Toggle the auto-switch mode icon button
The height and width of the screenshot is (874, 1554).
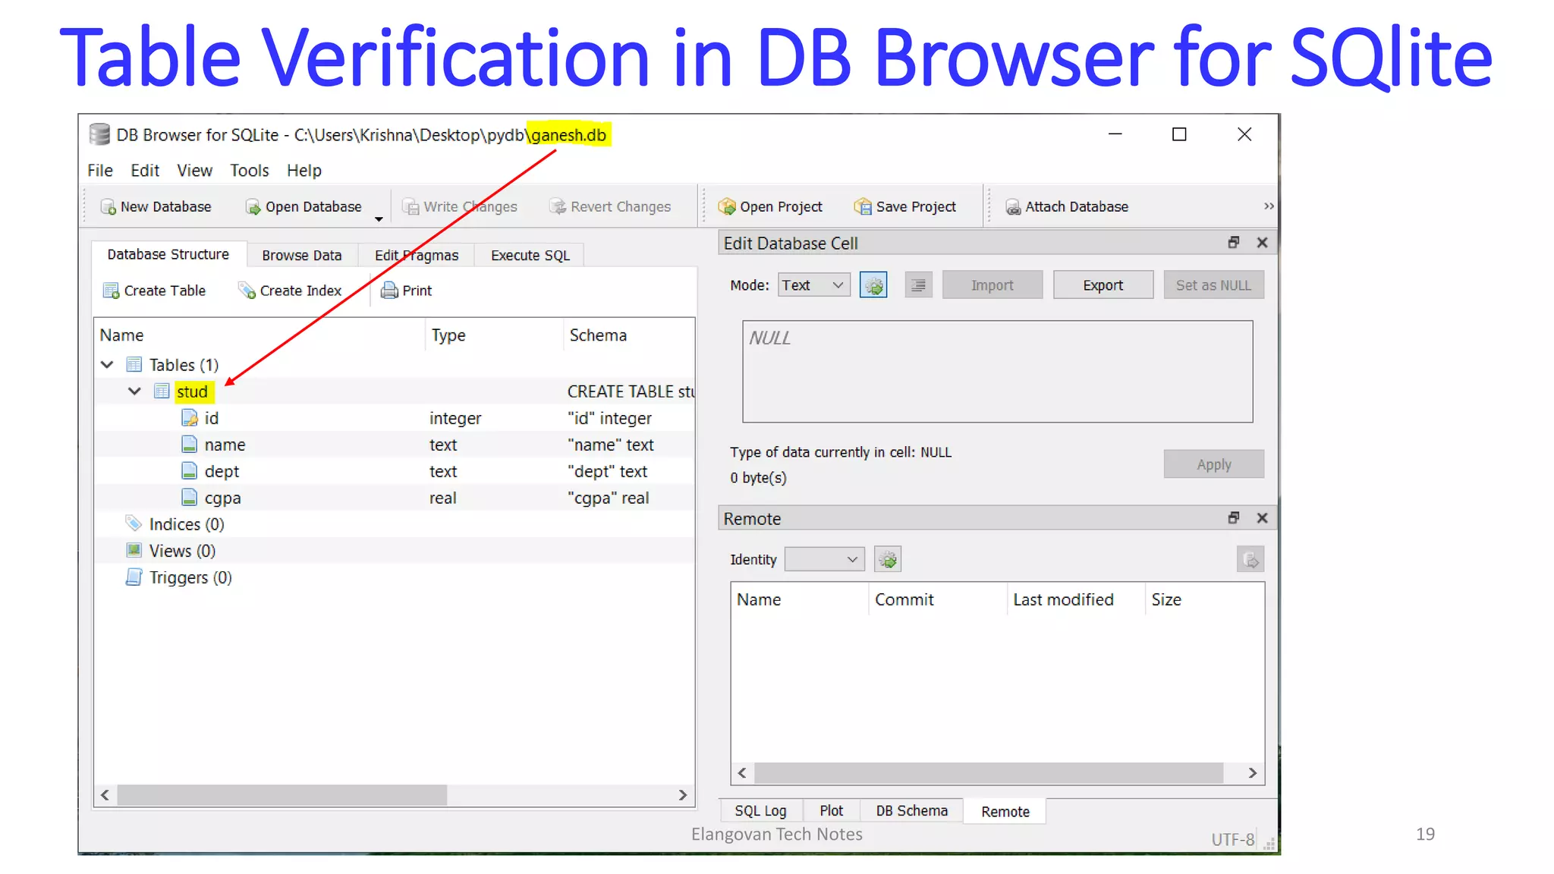coord(873,285)
